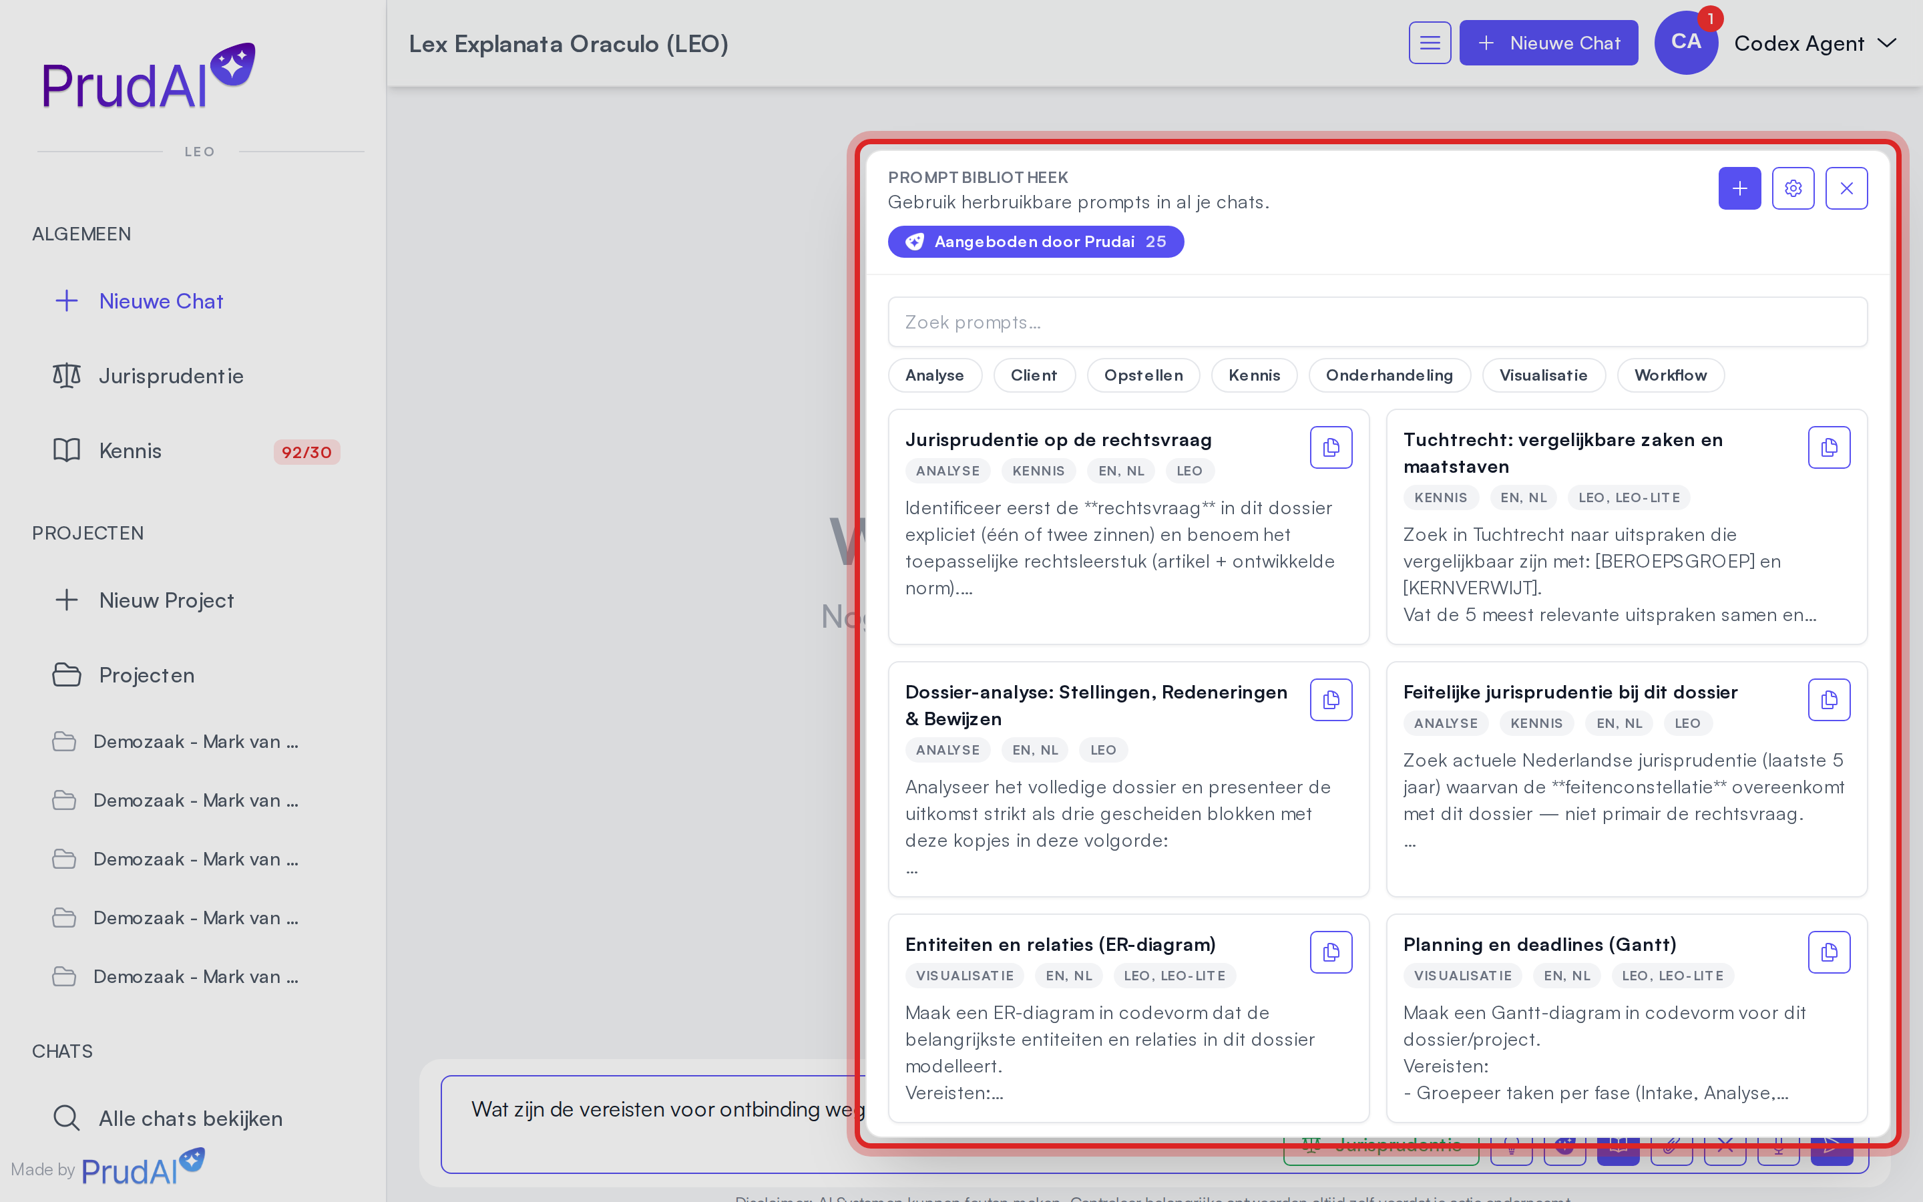Filter prompts by Analyse category

(935, 375)
